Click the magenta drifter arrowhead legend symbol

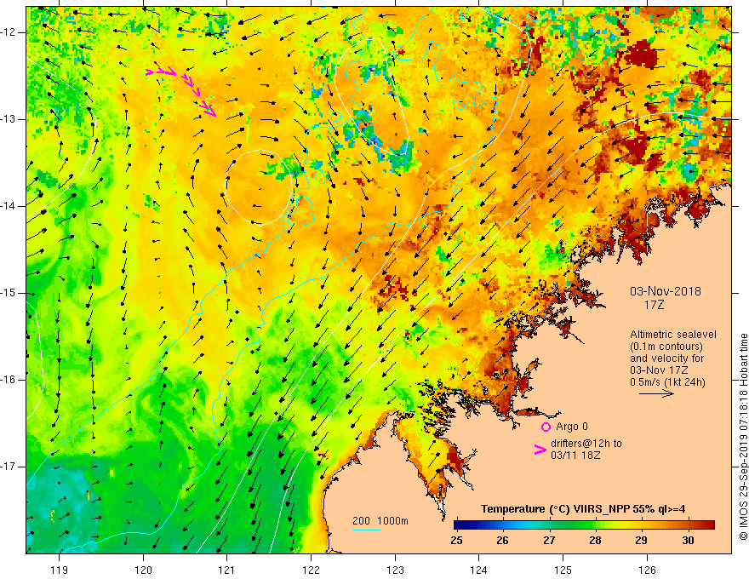(540, 450)
